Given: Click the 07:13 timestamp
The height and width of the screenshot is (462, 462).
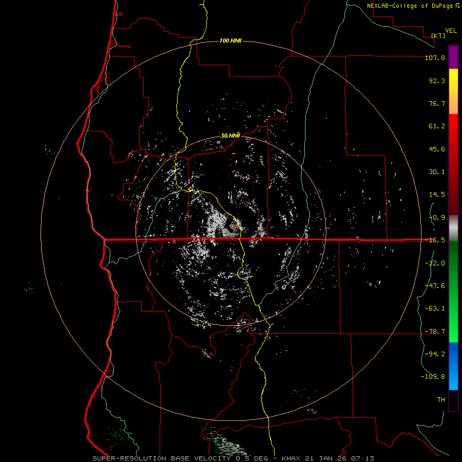Looking at the screenshot, I should (362, 458).
